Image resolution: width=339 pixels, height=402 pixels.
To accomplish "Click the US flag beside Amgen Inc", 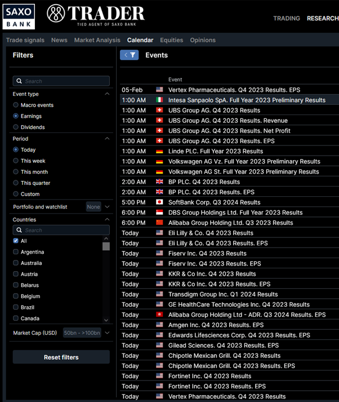I will point(159,325).
